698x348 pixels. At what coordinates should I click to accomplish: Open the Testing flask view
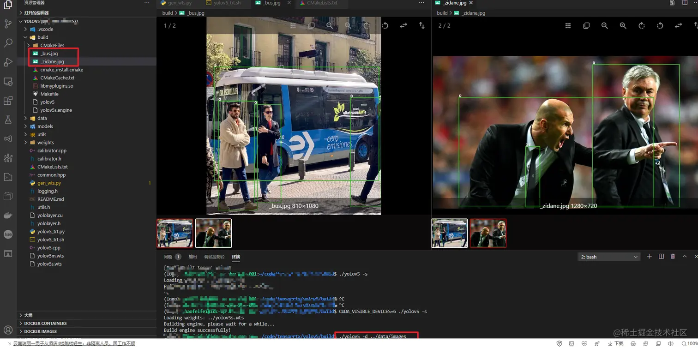[x=8, y=120]
